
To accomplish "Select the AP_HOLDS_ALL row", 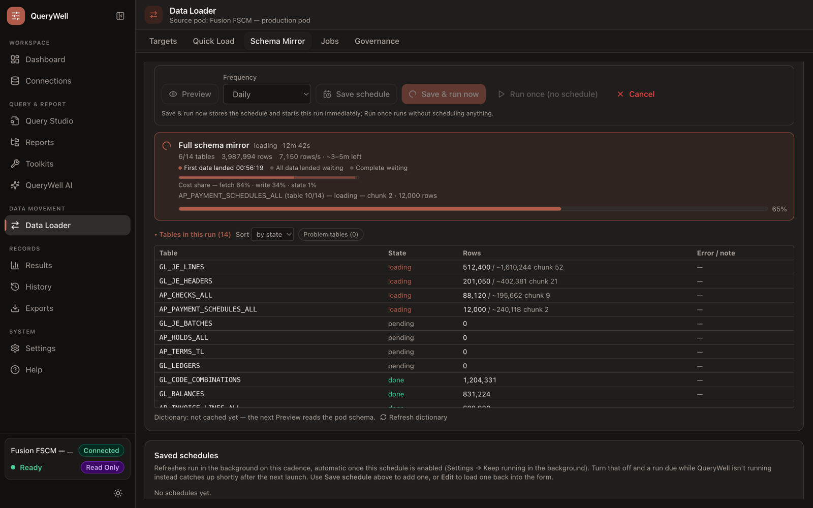I will click(x=474, y=337).
